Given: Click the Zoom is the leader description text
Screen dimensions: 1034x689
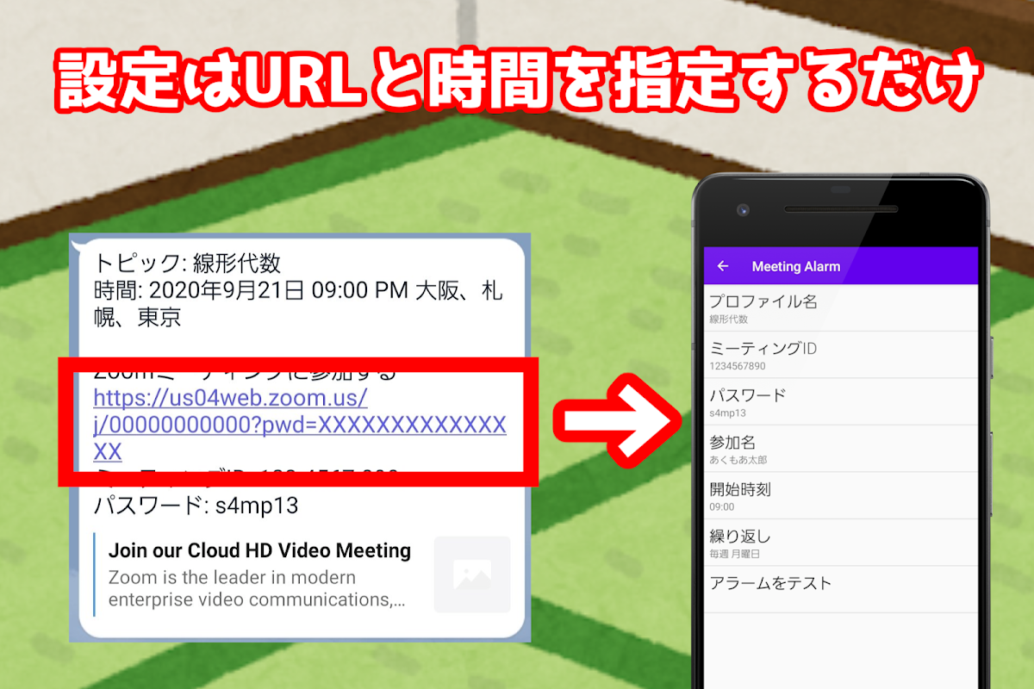Looking at the screenshot, I should (x=257, y=588).
